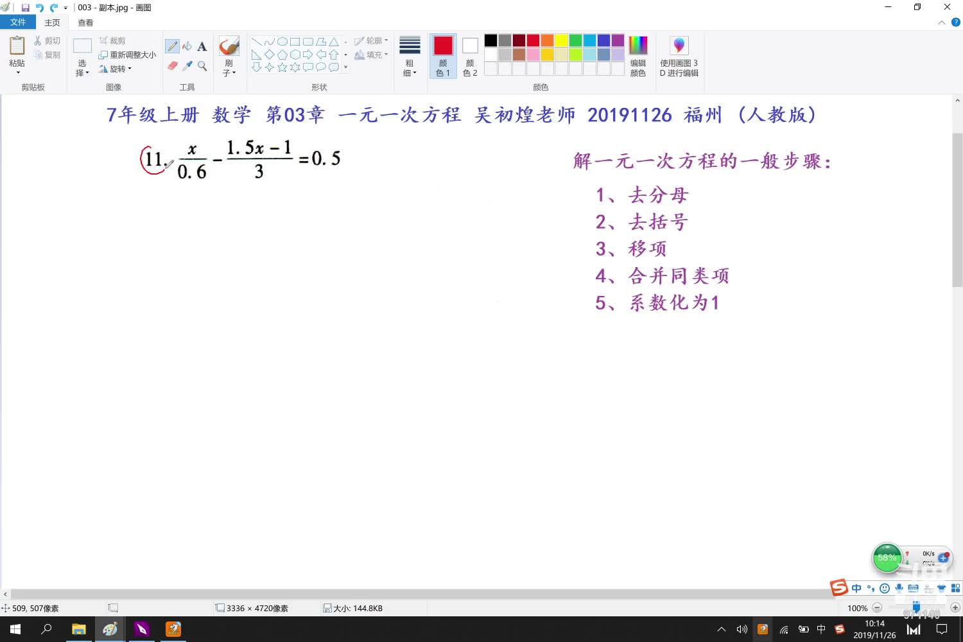
Task: Click the Redo arrow in title bar
Action: 54,8
